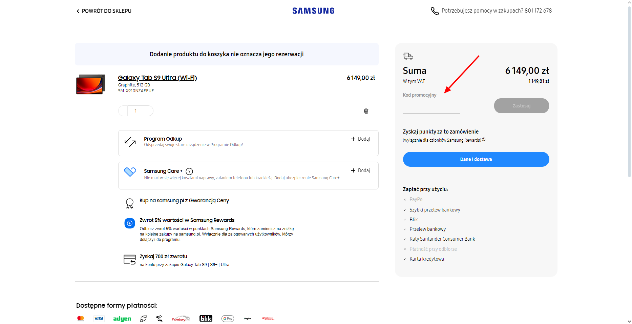Open Zyskaj 700 zł zwrotu offer
632x324 pixels.
[163, 257]
